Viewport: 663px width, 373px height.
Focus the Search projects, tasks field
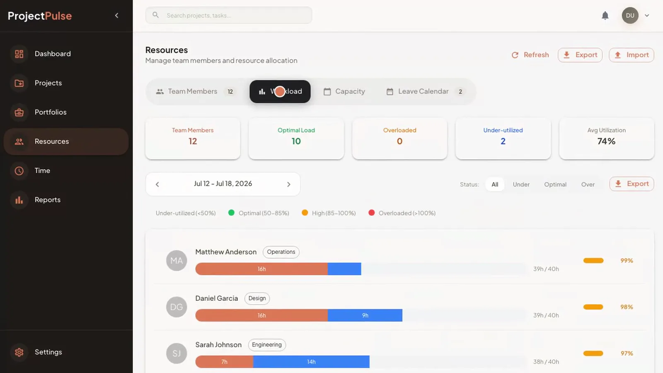[229, 15]
